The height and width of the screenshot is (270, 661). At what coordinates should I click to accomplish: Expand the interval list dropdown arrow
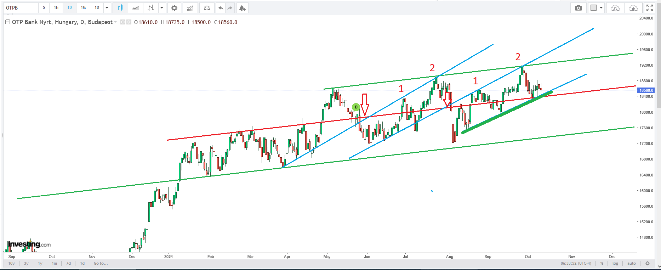107,8
